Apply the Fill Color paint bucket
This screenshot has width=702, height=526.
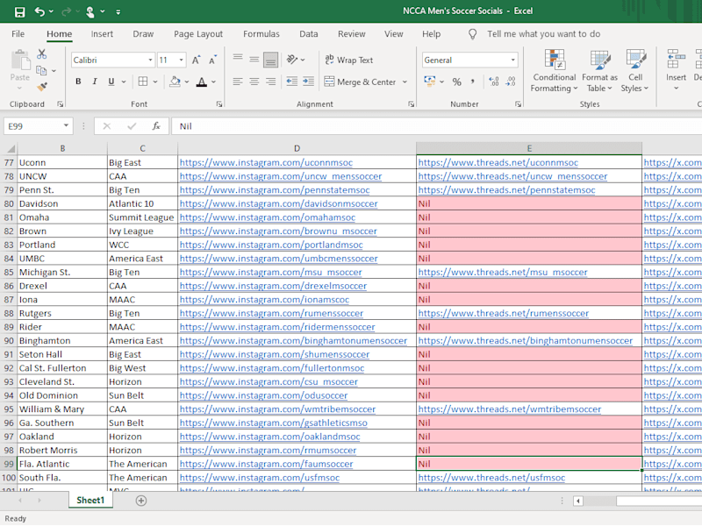pyautogui.click(x=175, y=82)
